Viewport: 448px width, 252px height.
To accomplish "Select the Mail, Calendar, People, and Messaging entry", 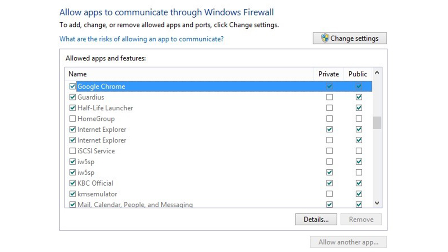I will tap(135, 205).
